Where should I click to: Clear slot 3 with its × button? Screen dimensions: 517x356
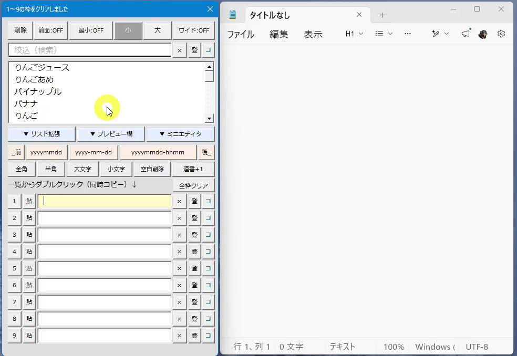[179, 235]
